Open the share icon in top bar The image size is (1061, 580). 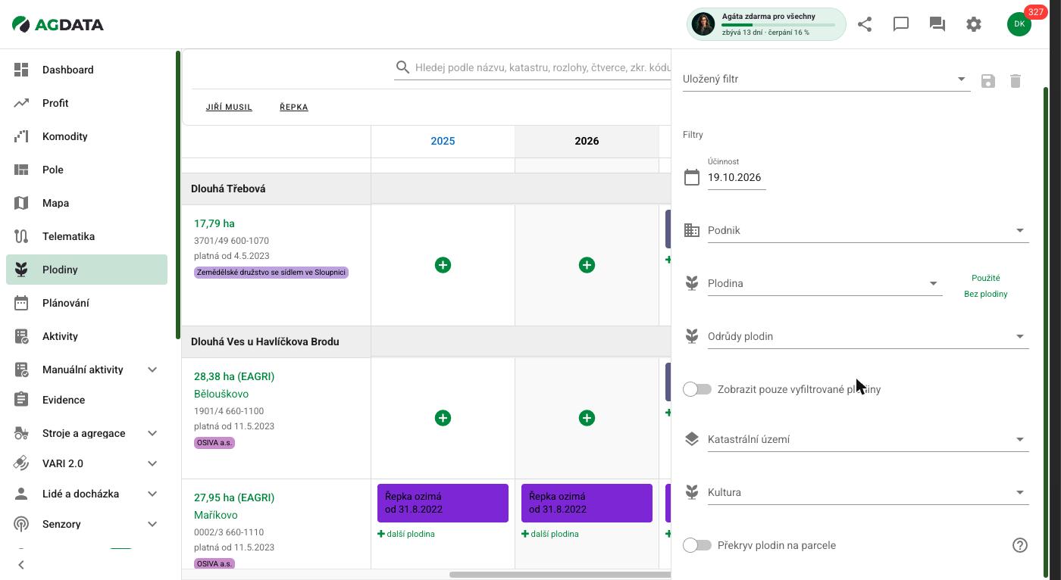[865, 24]
